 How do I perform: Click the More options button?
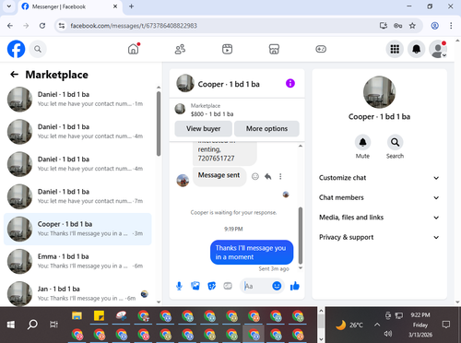pos(266,129)
